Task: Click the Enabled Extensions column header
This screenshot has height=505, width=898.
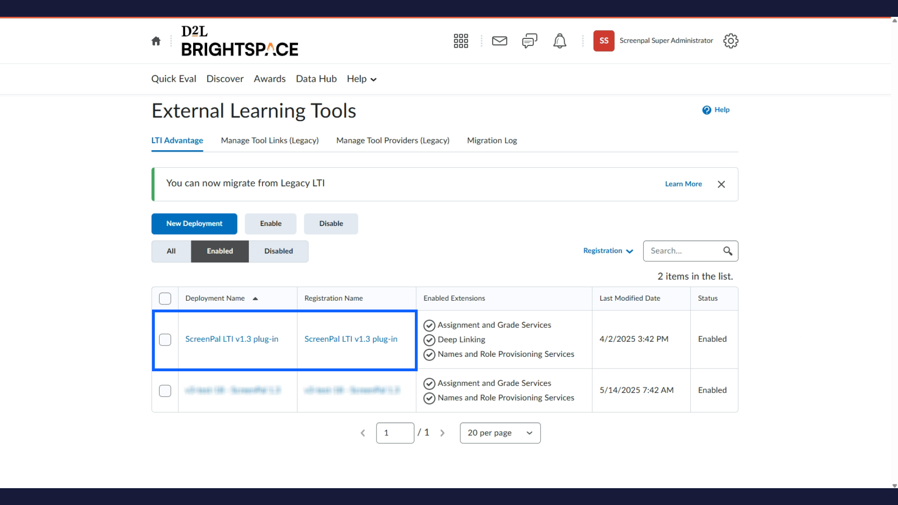Action: click(x=454, y=299)
